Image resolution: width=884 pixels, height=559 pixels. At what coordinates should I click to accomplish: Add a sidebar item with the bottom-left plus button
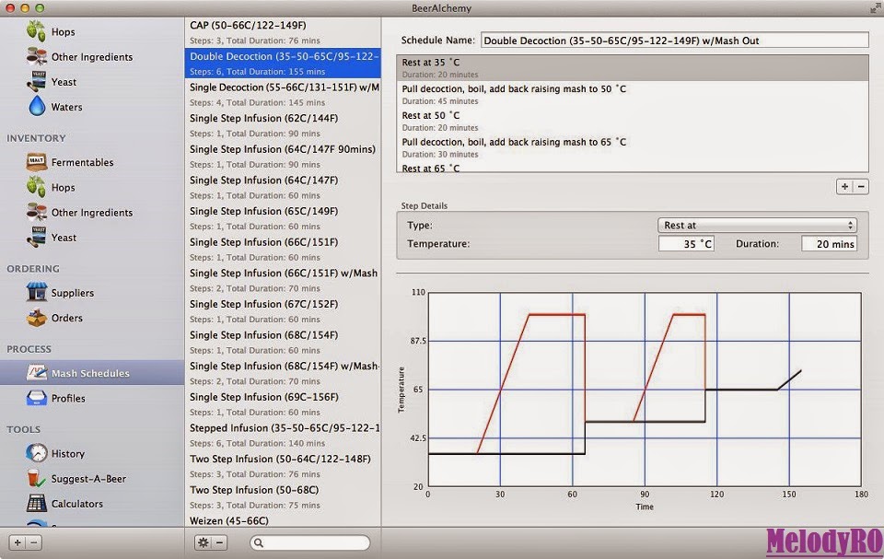coord(17,542)
